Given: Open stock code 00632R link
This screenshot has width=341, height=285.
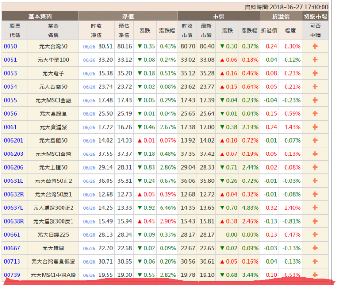Looking at the screenshot, I should (x=14, y=194).
